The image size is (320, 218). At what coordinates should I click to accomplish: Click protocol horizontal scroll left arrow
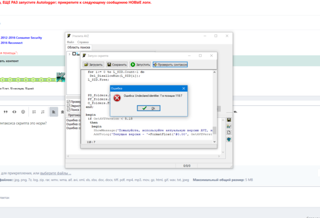coord(68,156)
